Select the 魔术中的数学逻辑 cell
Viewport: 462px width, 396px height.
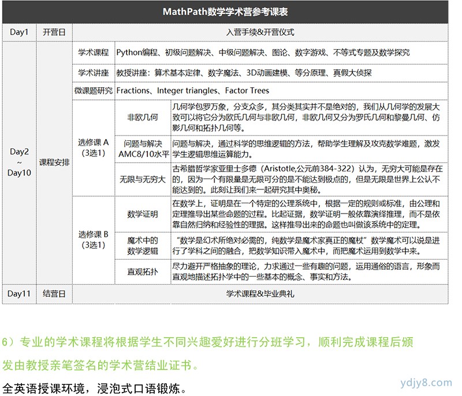point(143,246)
